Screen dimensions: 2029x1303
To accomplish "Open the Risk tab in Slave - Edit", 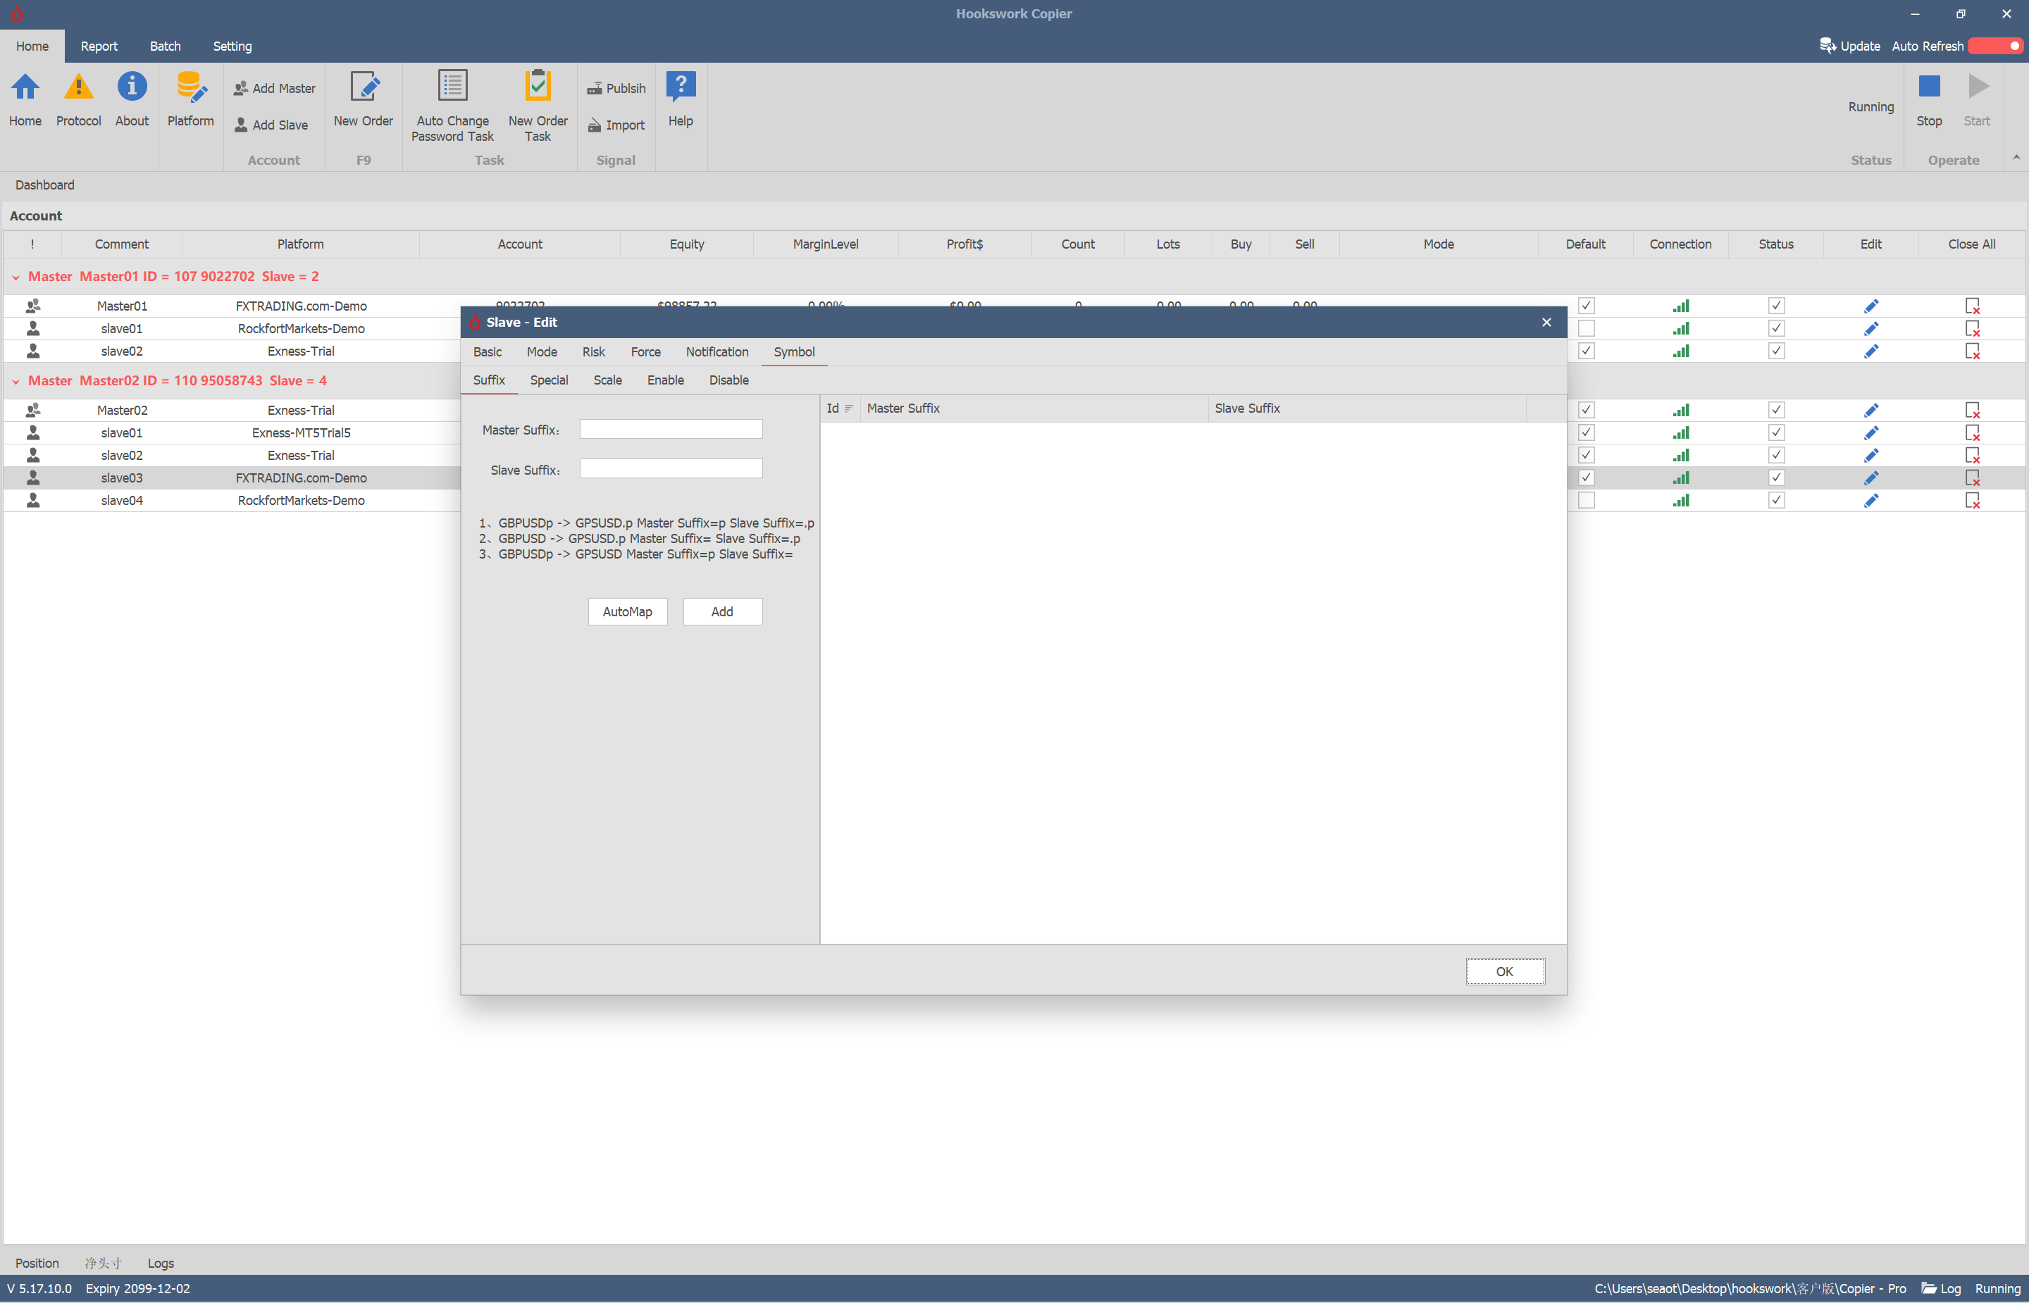I will (x=593, y=351).
